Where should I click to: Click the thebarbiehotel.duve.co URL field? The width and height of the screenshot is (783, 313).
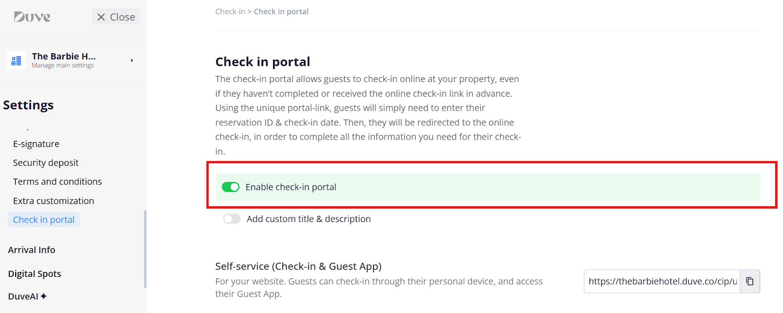(x=662, y=281)
